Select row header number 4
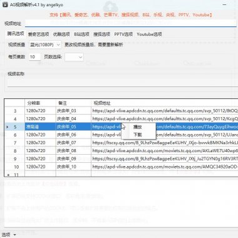The height and width of the screenshot is (238, 238). pyautogui.click(x=15, y=119)
